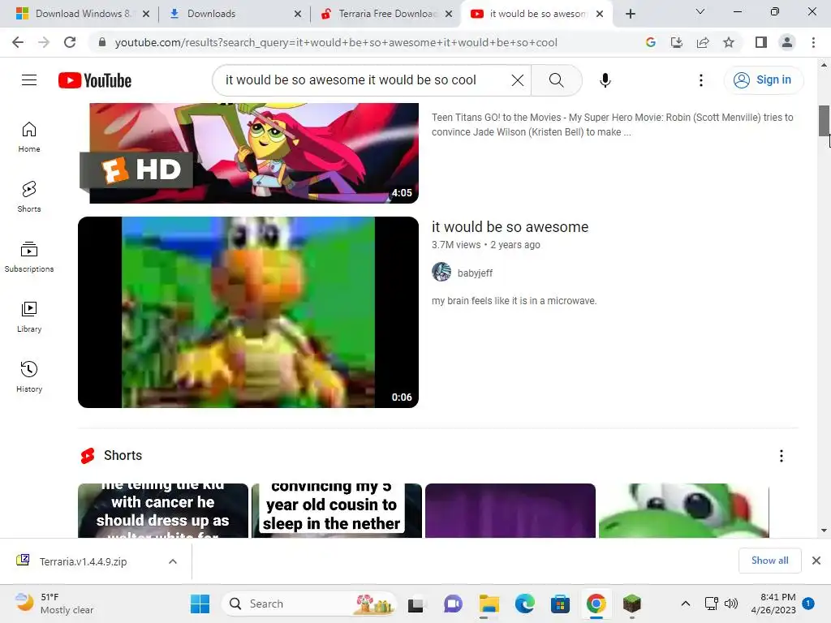The image size is (831, 623).
Task: Launch Microsoft Edge from the taskbar
Action: pyautogui.click(x=525, y=604)
